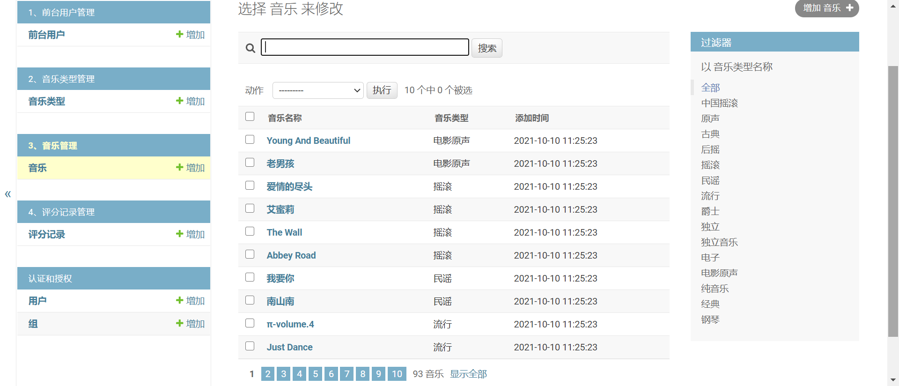Filter by 后摇 type
Viewport: 899px width, 386px height.
(x=710, y=149)
